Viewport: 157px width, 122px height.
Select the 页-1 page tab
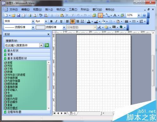tap(73, 113)
